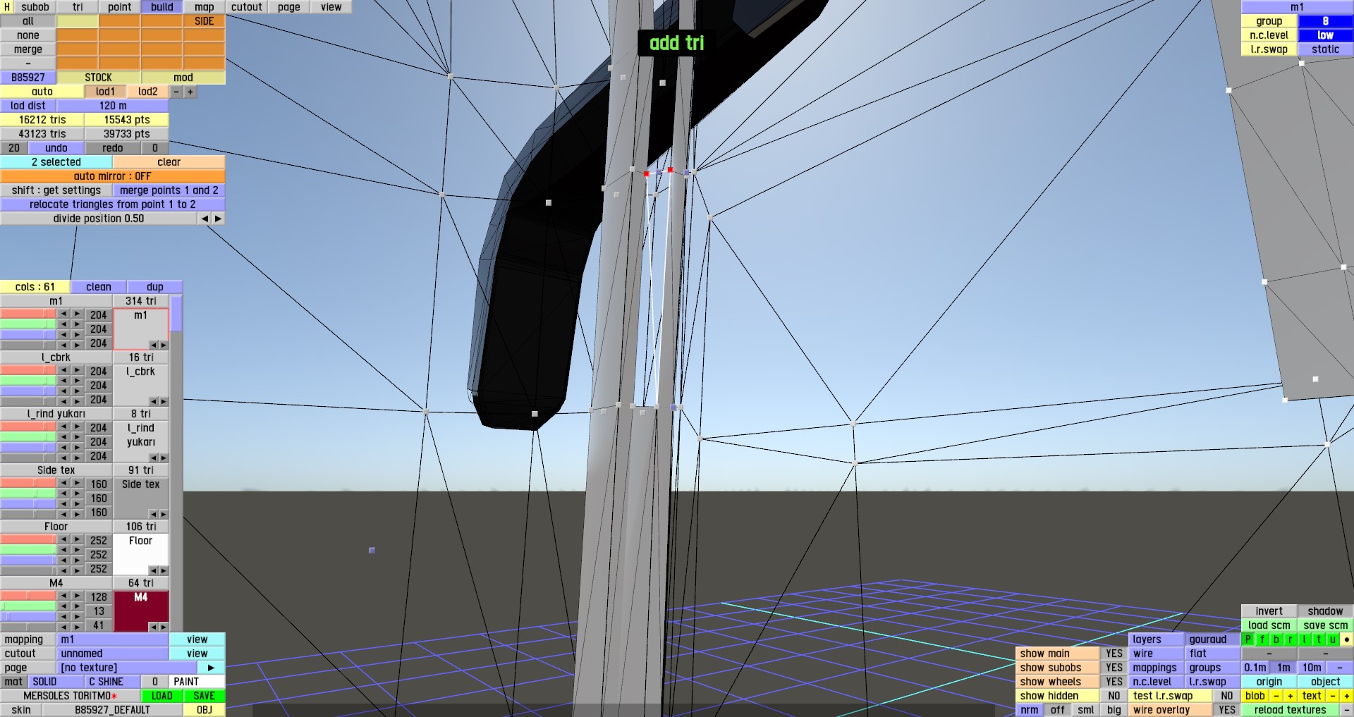
Task: Click the black dot view button
Action: pos(1347,639)
